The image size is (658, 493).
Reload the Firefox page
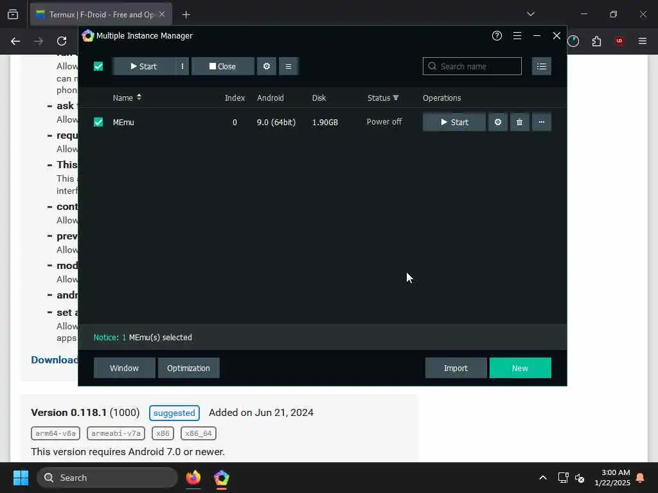point(62,41)
